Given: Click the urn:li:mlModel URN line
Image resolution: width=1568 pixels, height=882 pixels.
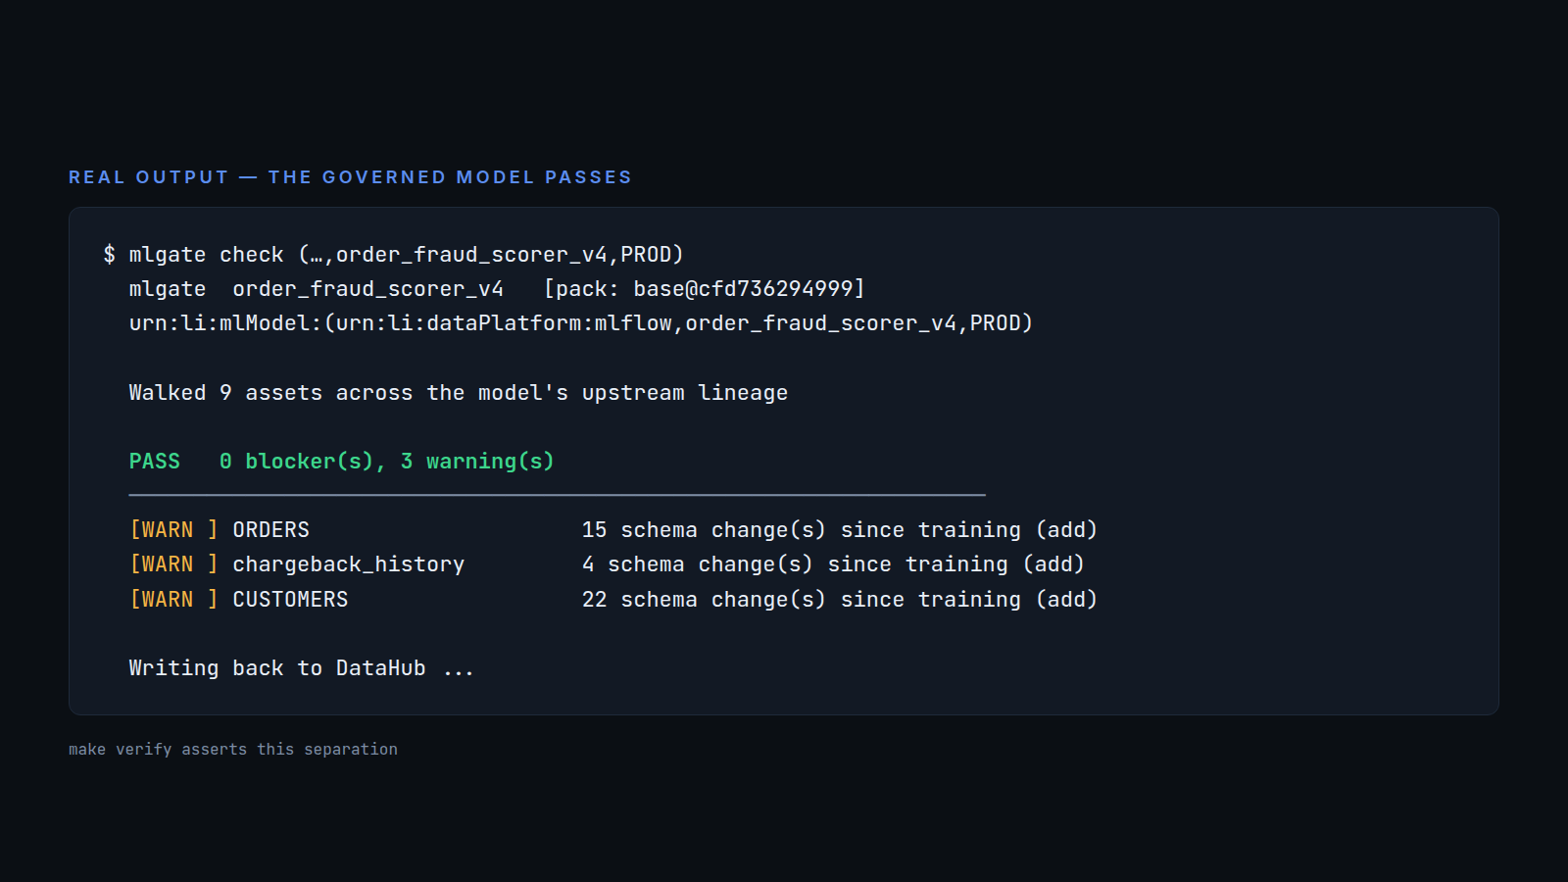Looking at the screenshot, I should [581, 323].
